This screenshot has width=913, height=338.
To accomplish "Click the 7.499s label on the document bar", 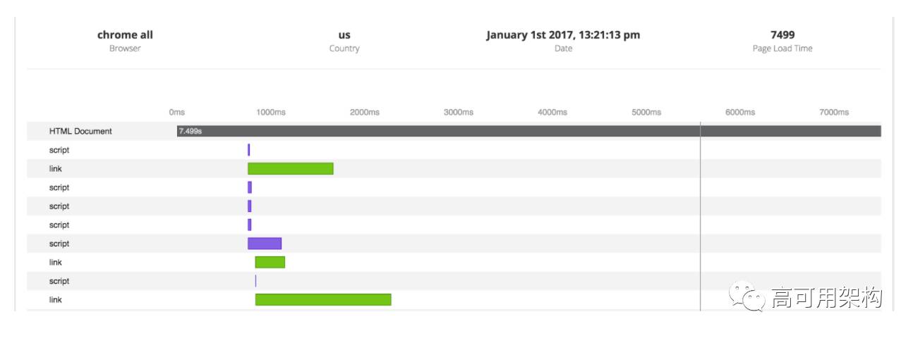I will click(x=191, y=131).
